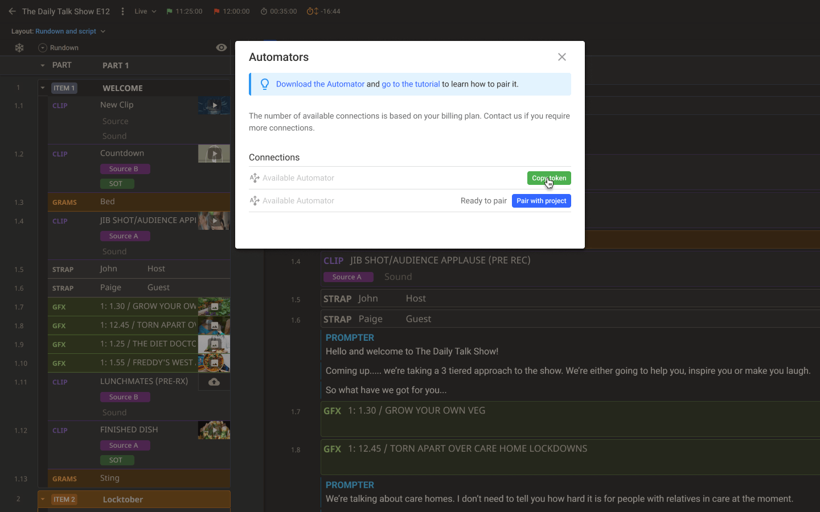Open JIB SHOT clip thumbnail in rundown
The image size is (820, 512).
214,221
